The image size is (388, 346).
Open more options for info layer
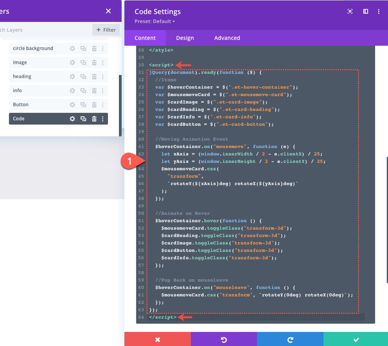click(x=103, y=91)
